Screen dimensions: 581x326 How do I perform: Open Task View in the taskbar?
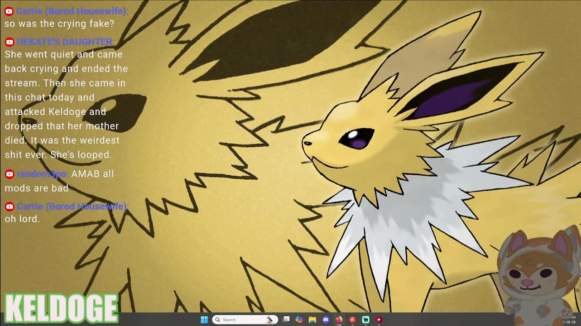click(x=286, y=320)
